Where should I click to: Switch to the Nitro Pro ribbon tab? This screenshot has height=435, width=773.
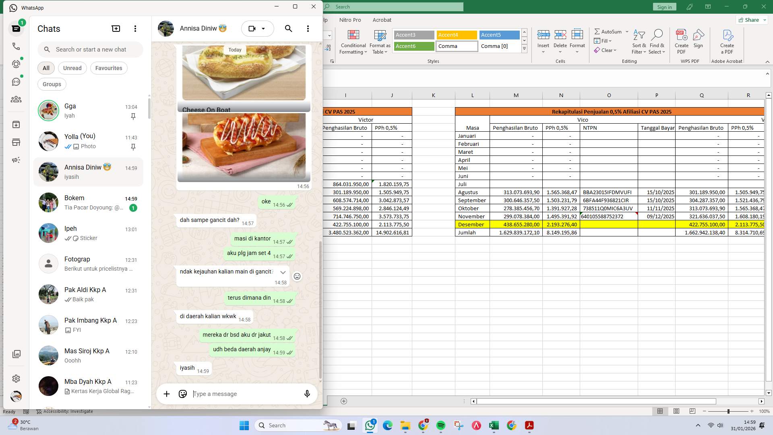350,20
